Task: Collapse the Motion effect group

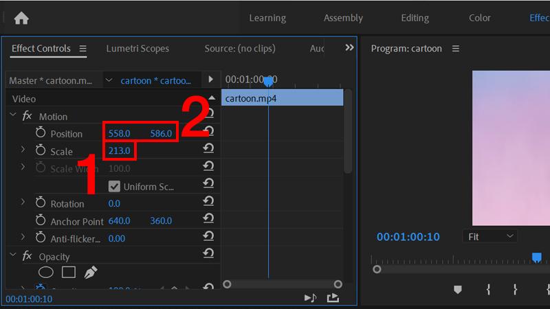Action: pyautogui.click(x=13, y=115)
